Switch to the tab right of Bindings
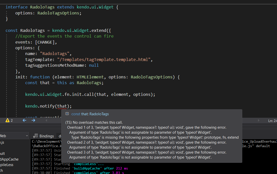277x174 pixels. (60, 136)
